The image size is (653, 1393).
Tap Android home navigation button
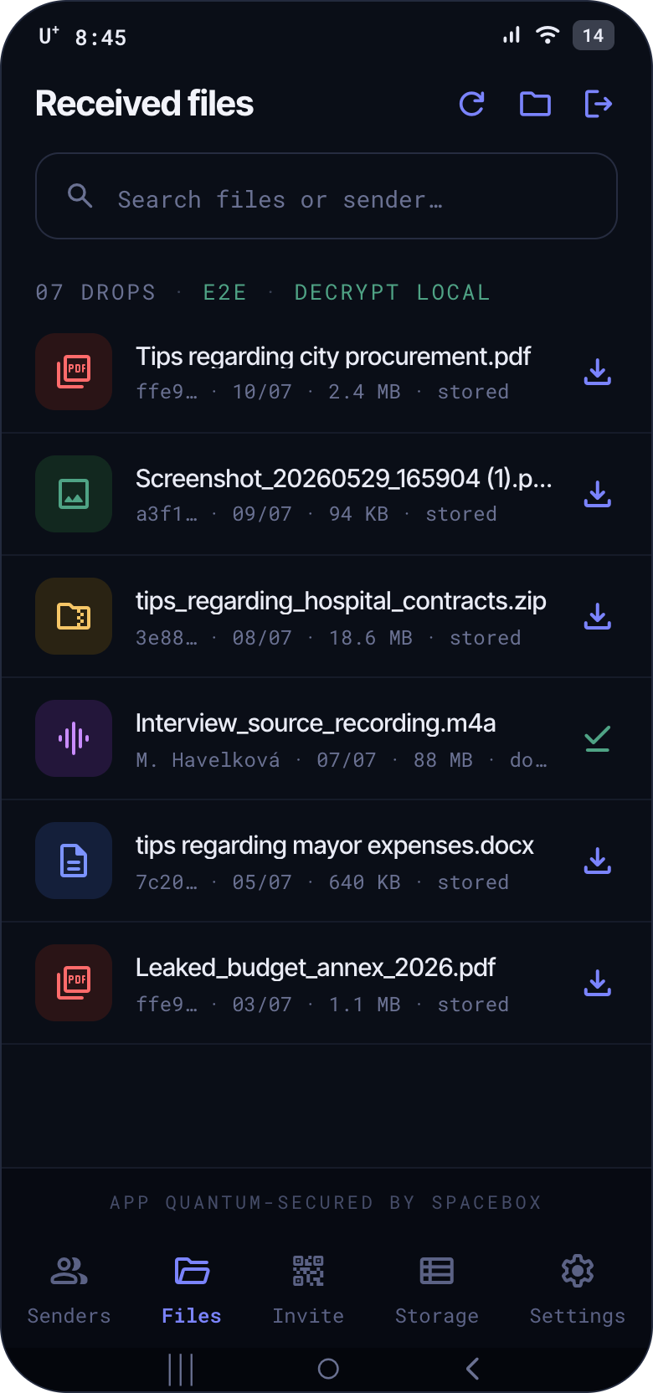[328, 1369]
